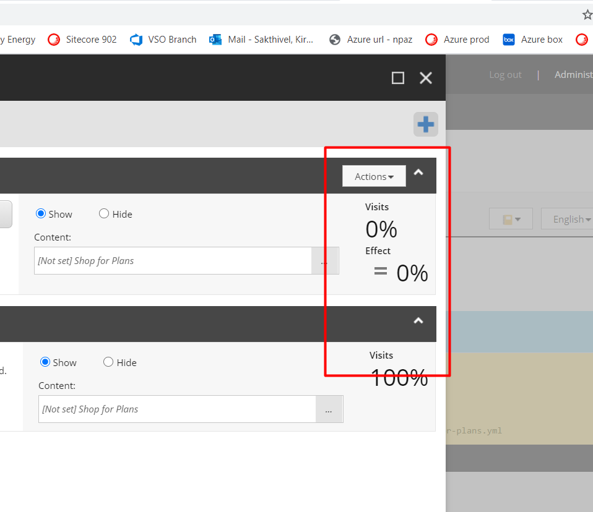The image size is (593, 512).
Task: Open the VSO Branch bookmark
Action: coord(163,40)
